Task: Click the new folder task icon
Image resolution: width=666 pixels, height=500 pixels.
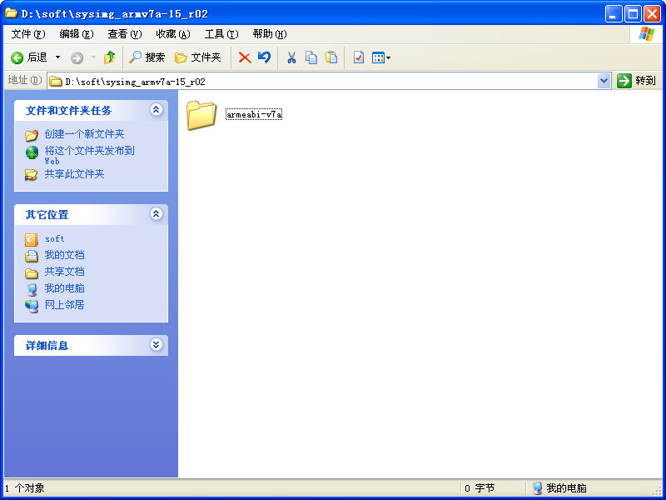Action: (x=32, y=136)
